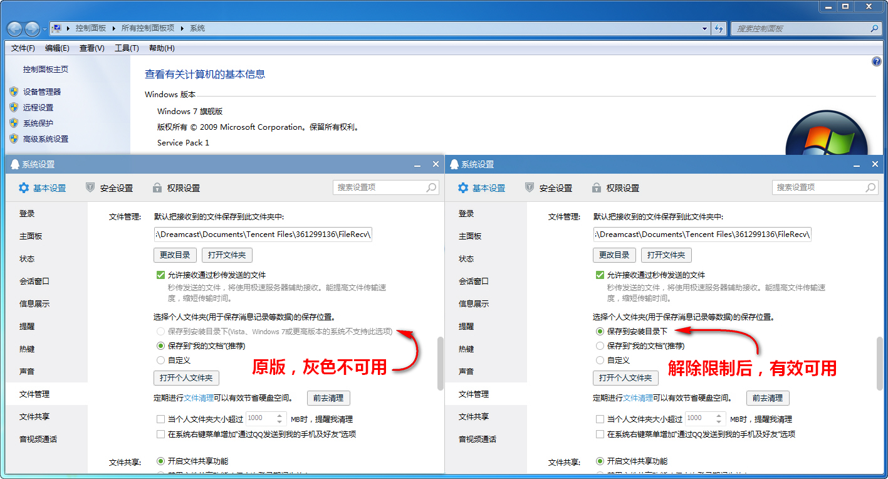Image resolution: width=888 pixels, height=479 pixels.
Task: Switch to 文件共享 in left window sidebar
Action: tap(34, 417)
